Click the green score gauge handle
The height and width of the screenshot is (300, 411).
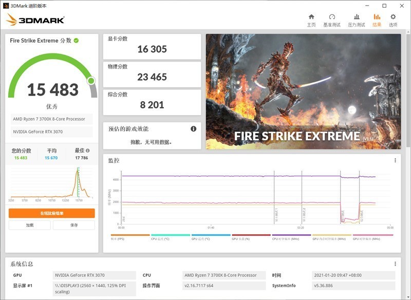[91, 80]
